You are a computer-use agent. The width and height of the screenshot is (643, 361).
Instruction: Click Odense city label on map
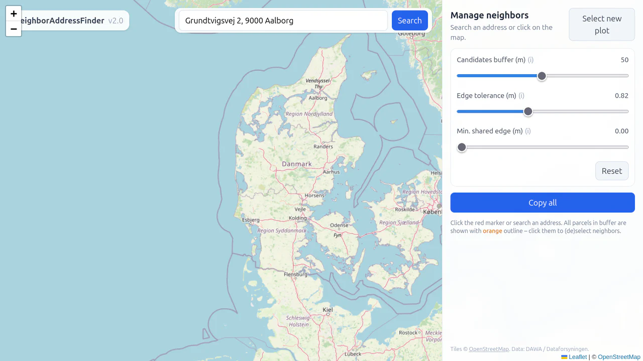(340, 226)
